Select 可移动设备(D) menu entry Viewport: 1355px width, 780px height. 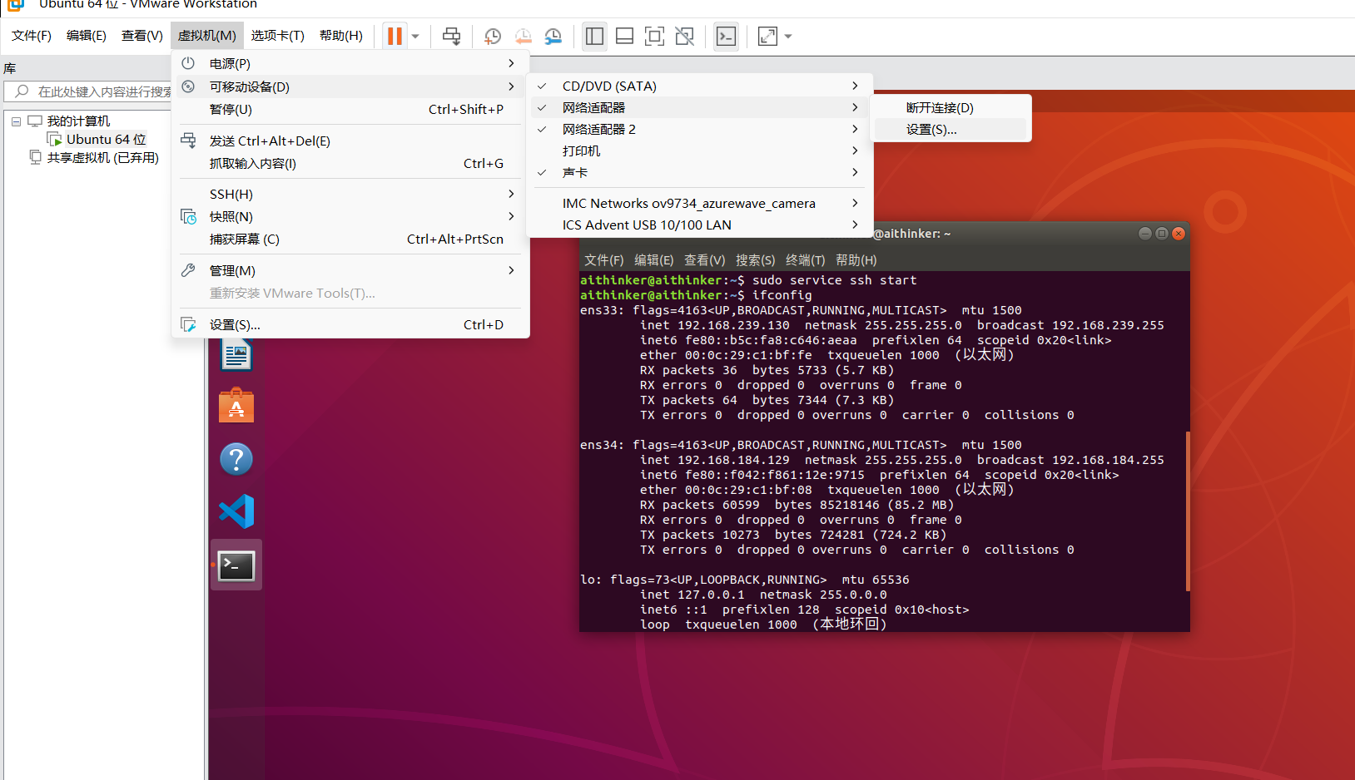[x=350, y=86]
